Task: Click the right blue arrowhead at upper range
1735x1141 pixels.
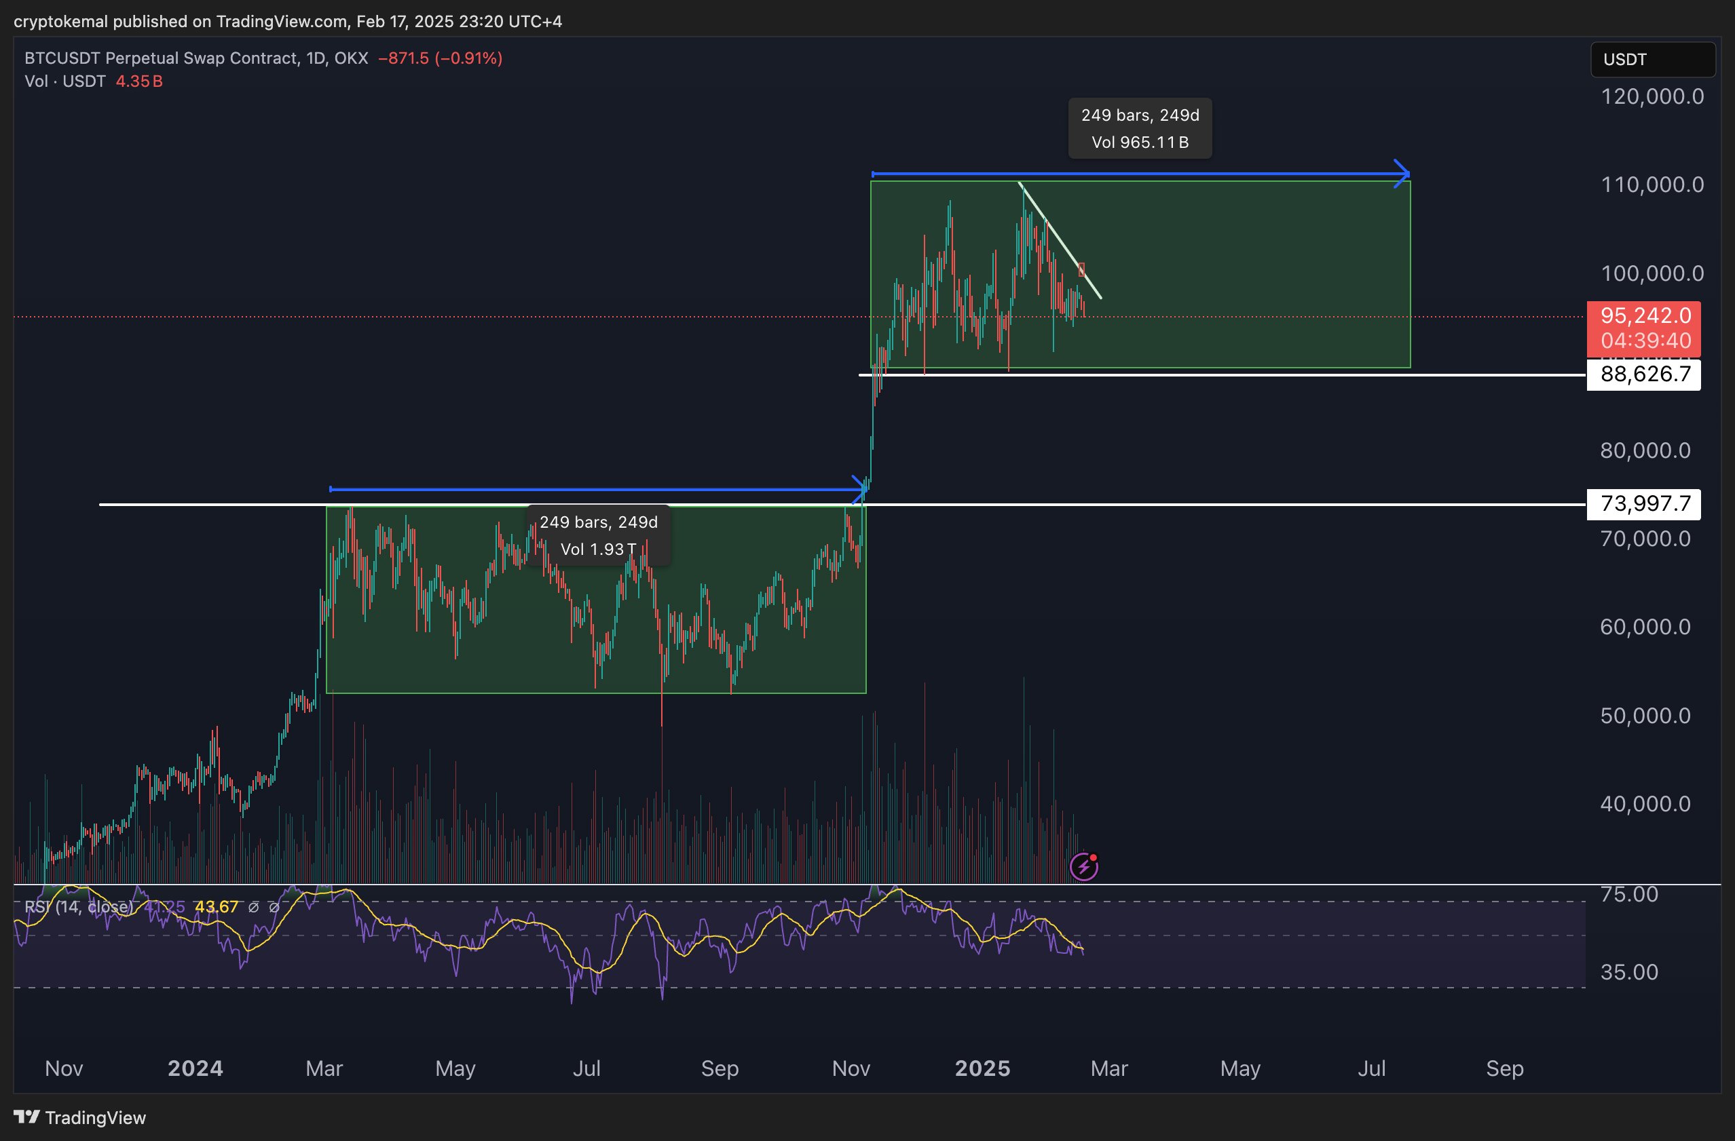Action: pyautogui.click(x=1402, y=174)
